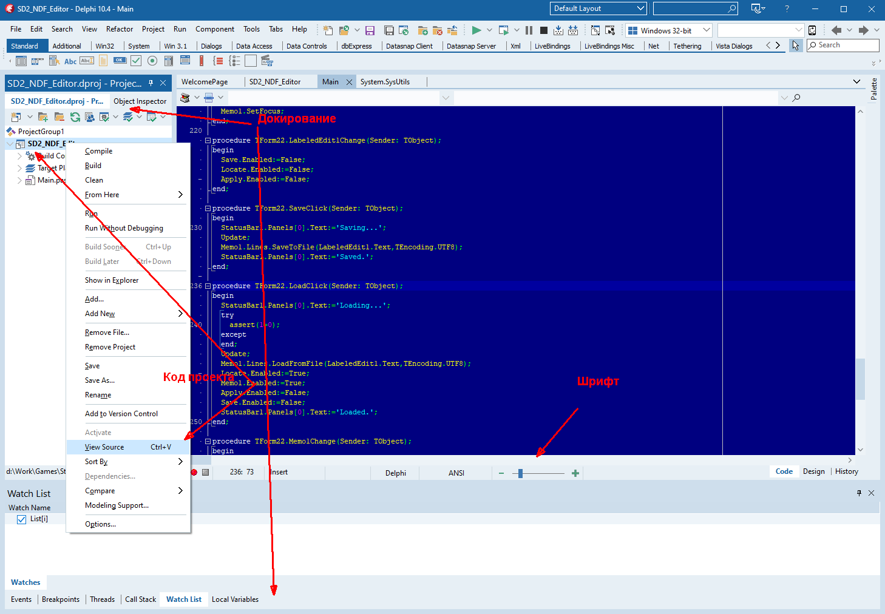Select the Data Access palette tab
This screenshot has width=885, height=614.
point(254,46)
